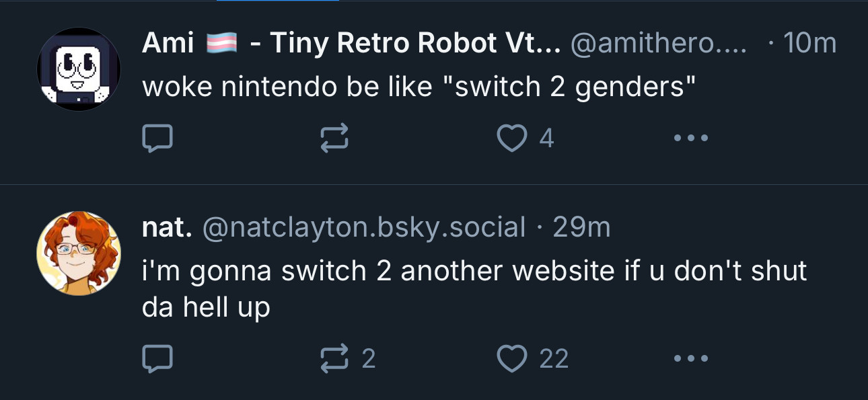Open @natclayton.bsky.social handle
868x400 pixels.
363,229
